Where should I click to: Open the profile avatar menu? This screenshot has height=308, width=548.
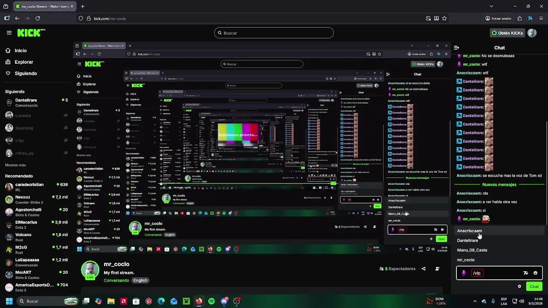point(532,33)
